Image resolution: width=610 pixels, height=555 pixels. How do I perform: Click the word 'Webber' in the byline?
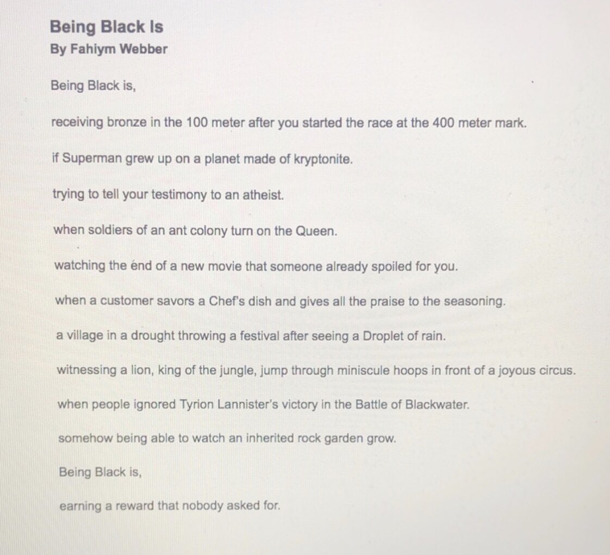click(x=144, y=49)
